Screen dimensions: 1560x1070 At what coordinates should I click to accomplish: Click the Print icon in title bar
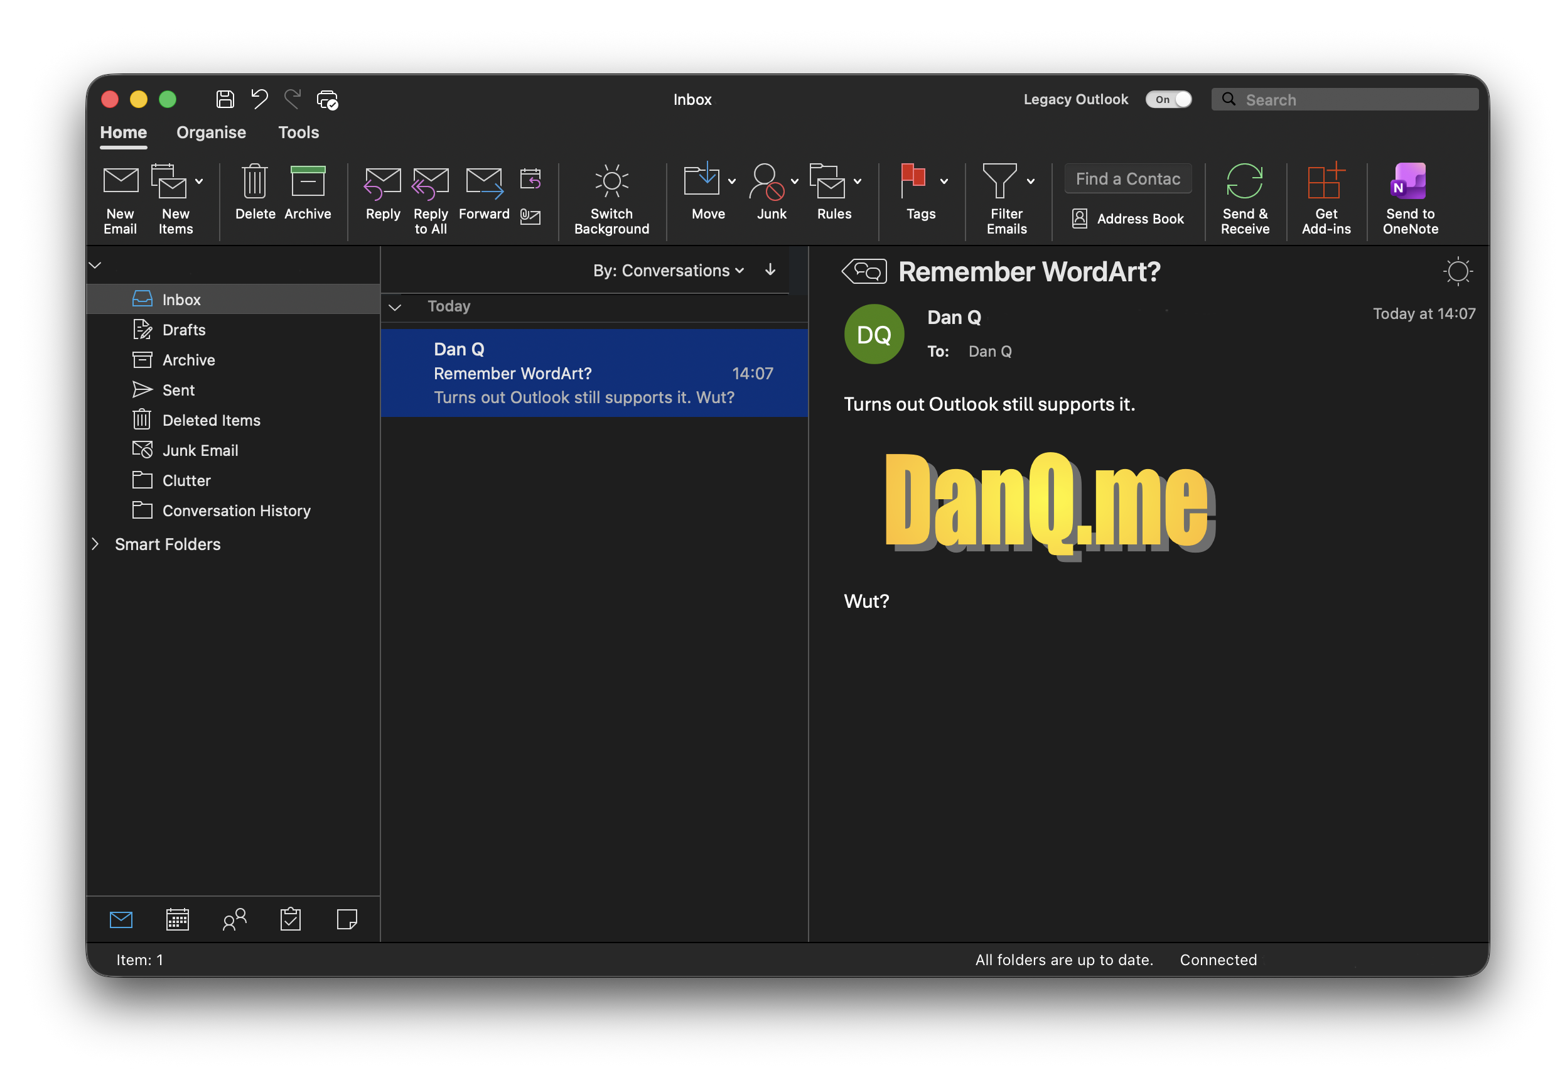327,99
